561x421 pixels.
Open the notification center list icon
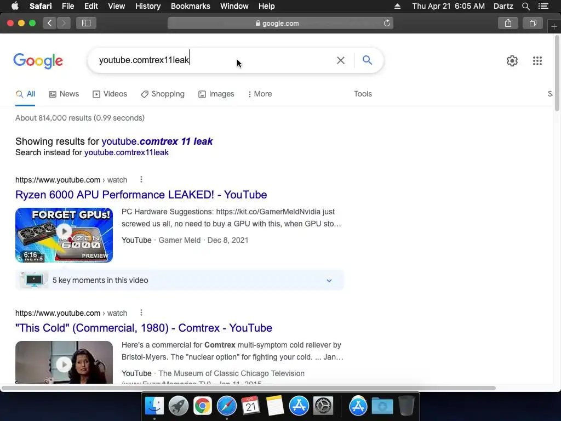[x=543, y=6]
